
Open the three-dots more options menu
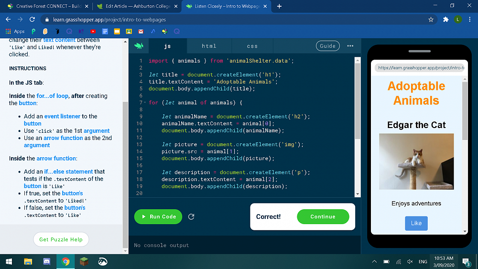coord(350,46)
